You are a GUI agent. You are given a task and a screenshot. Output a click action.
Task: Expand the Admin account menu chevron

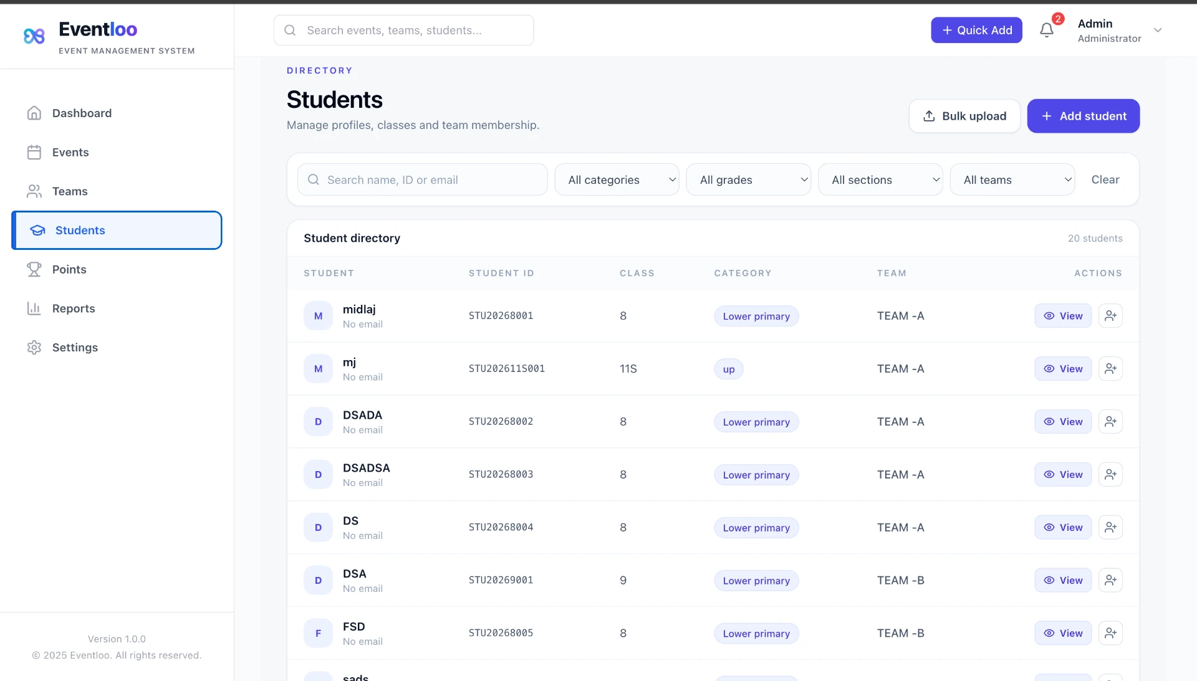(1158, 30)
